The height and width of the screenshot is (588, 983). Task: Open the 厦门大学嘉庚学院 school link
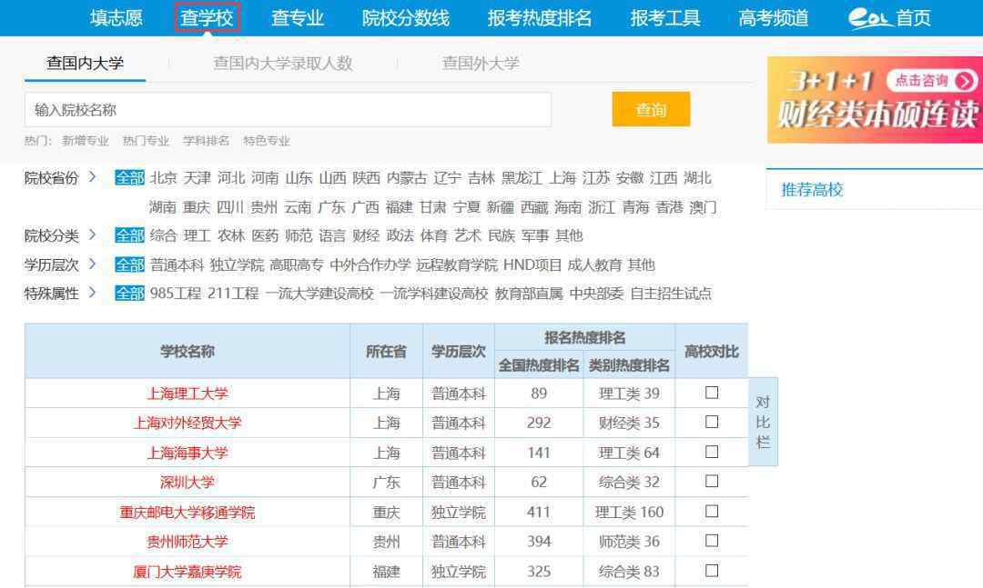click(187, 572)
